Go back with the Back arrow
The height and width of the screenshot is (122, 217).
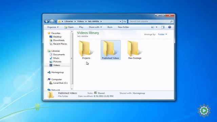coord(47,21)
